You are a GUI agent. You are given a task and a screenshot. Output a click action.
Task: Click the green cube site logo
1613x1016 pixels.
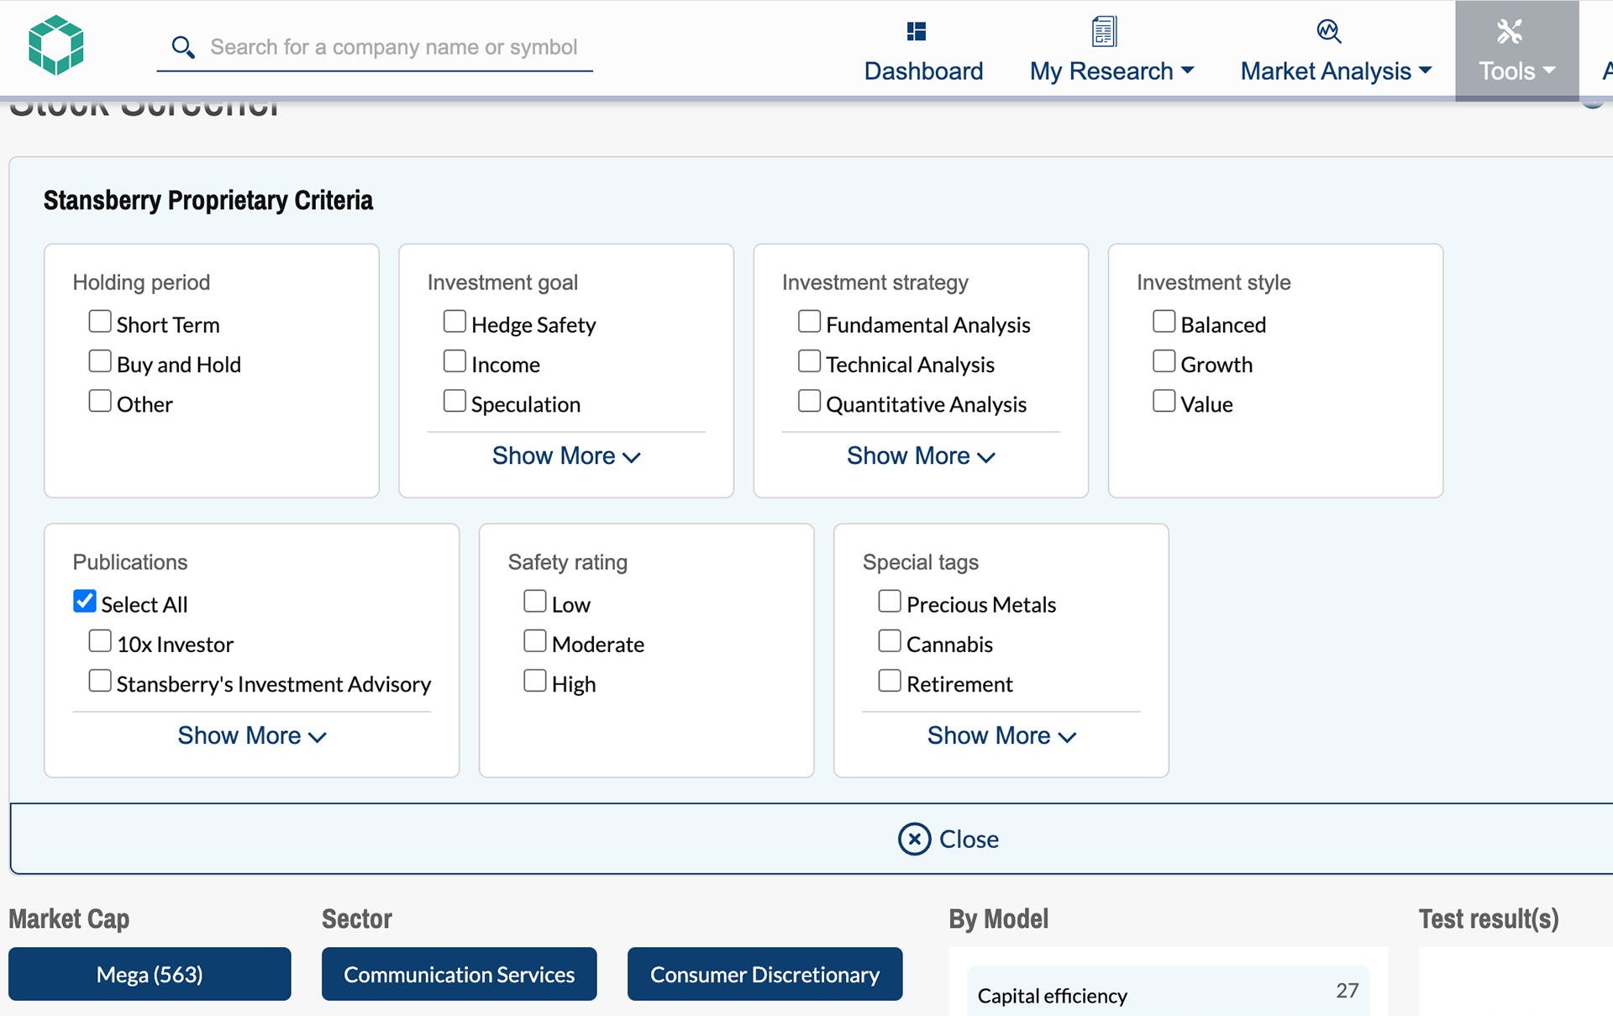click(55, 45)
